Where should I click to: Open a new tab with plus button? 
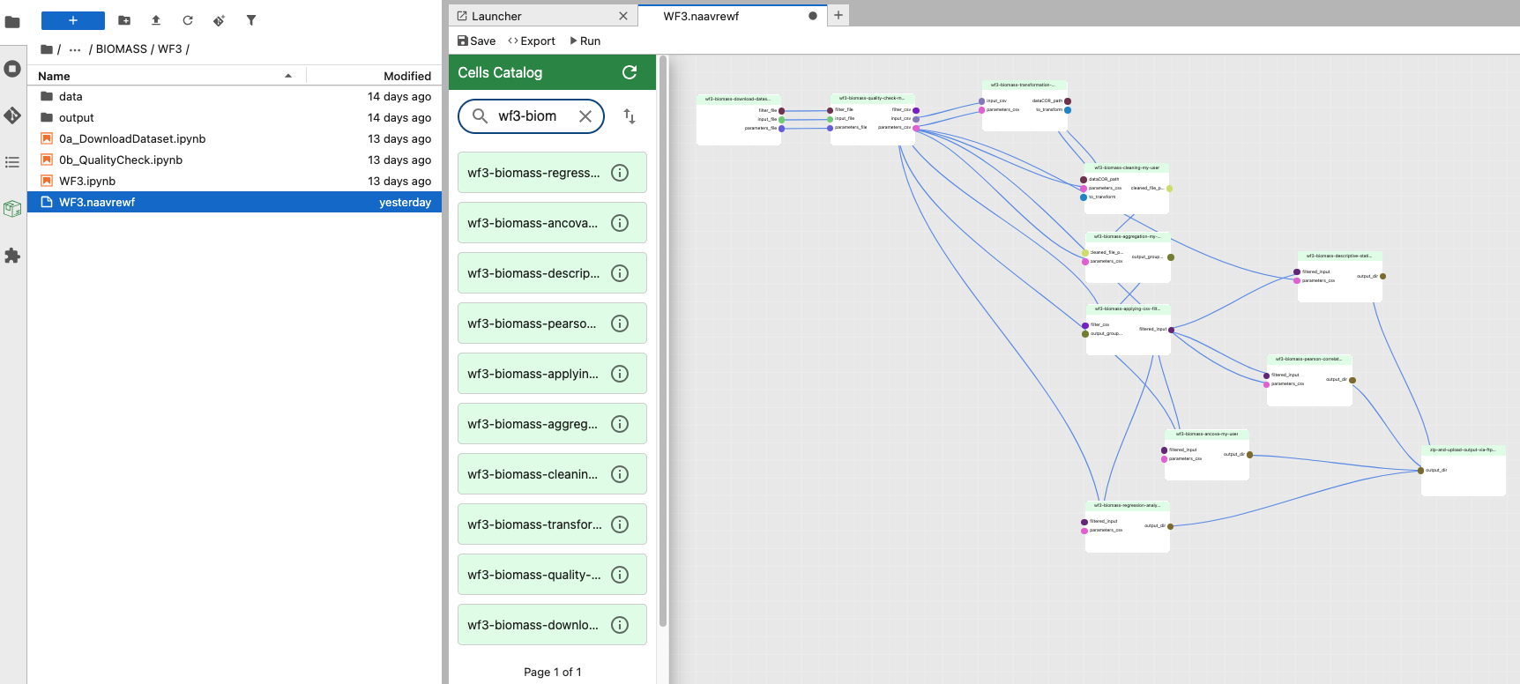(x=838, y=15)
